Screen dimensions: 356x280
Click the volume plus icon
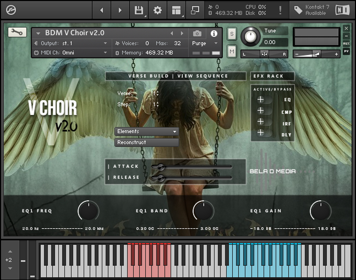pos(336,54)
